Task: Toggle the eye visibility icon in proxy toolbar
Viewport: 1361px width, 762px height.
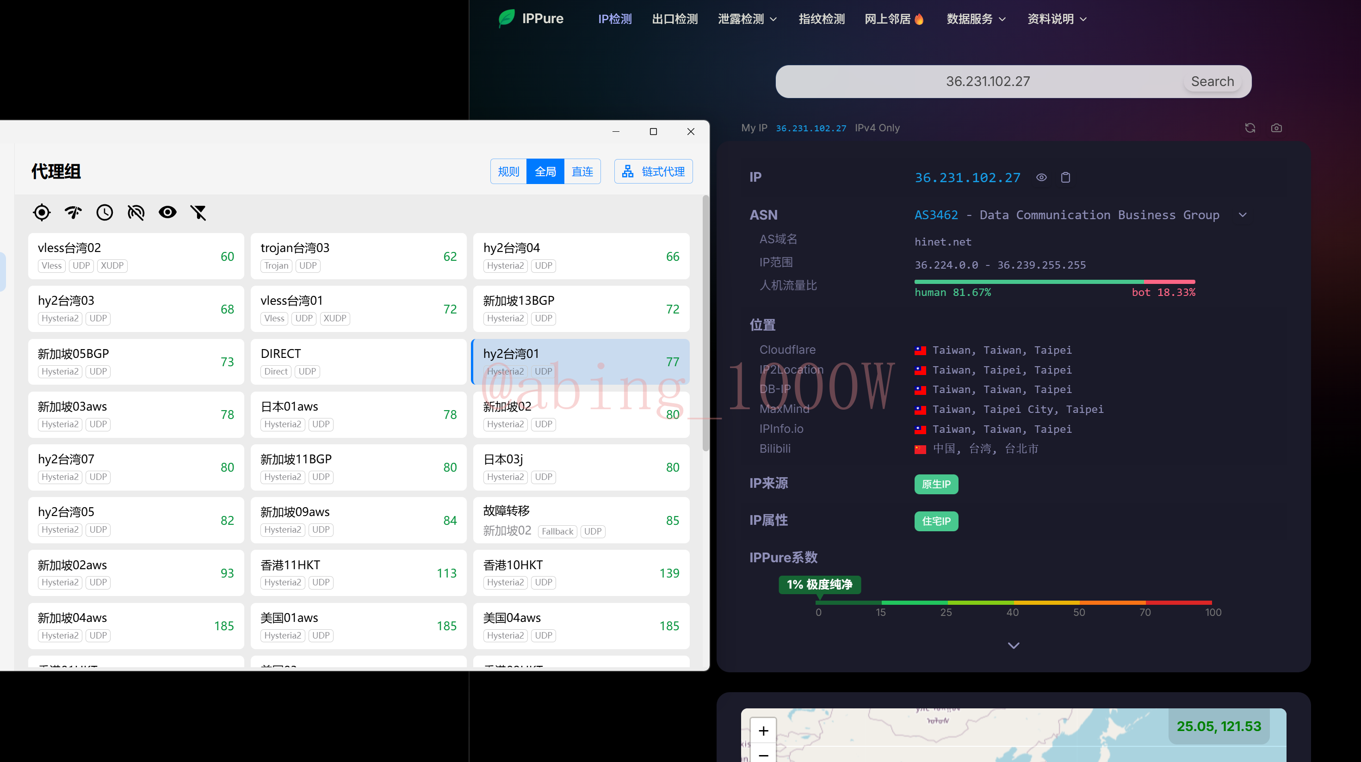Action: pos(167,212)
